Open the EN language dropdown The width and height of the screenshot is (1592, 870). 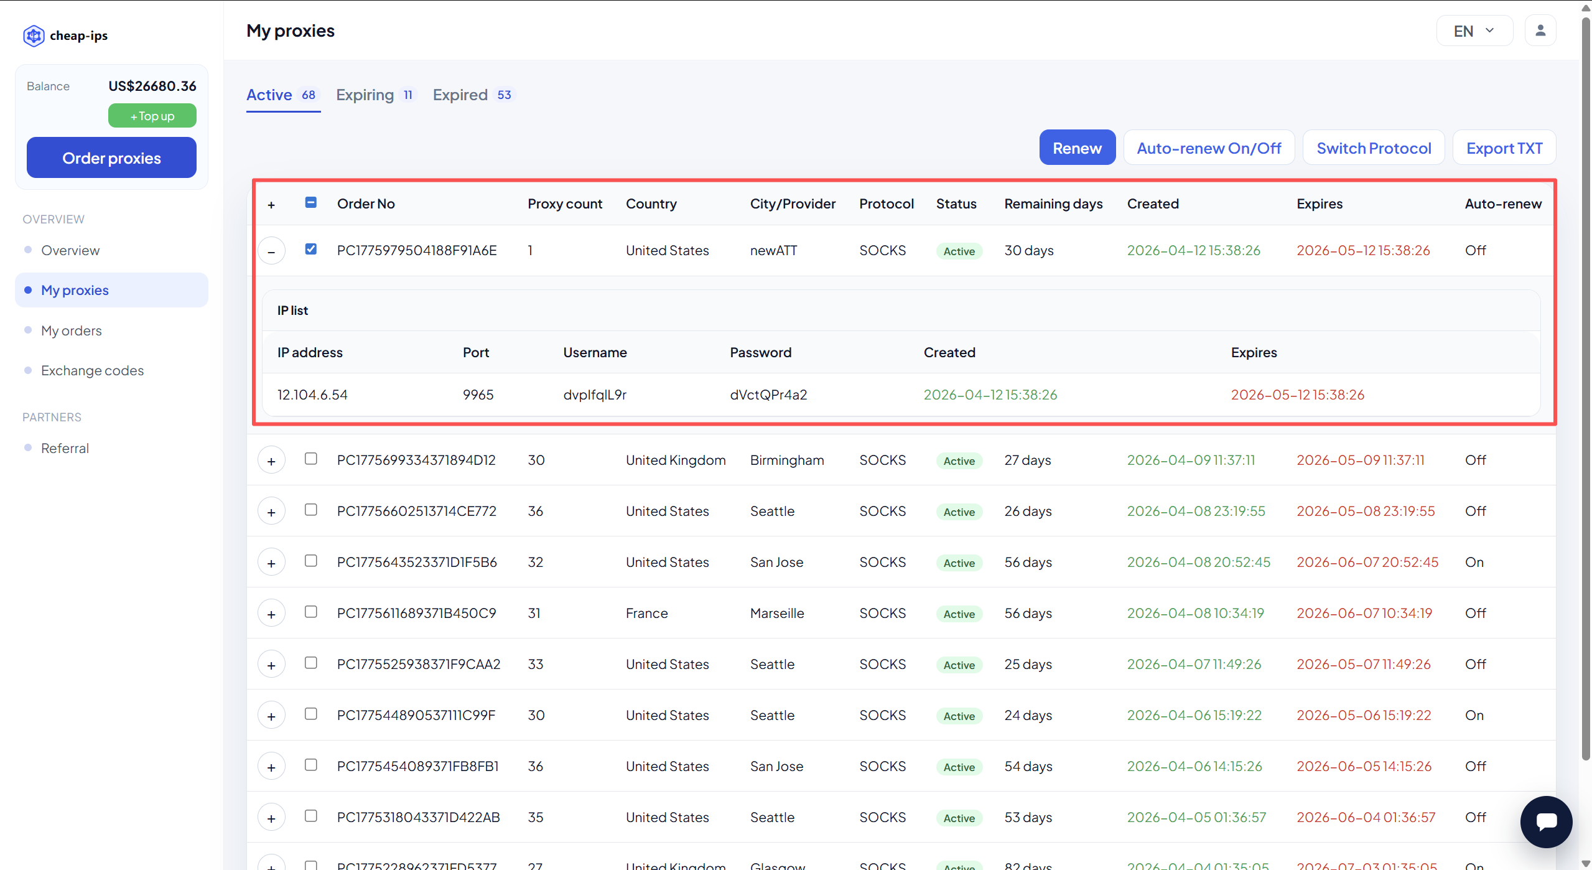pos(1474,31)
